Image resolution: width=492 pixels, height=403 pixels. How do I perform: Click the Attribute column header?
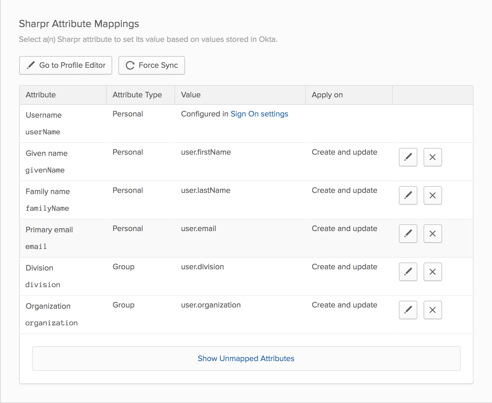pos(41,95)
